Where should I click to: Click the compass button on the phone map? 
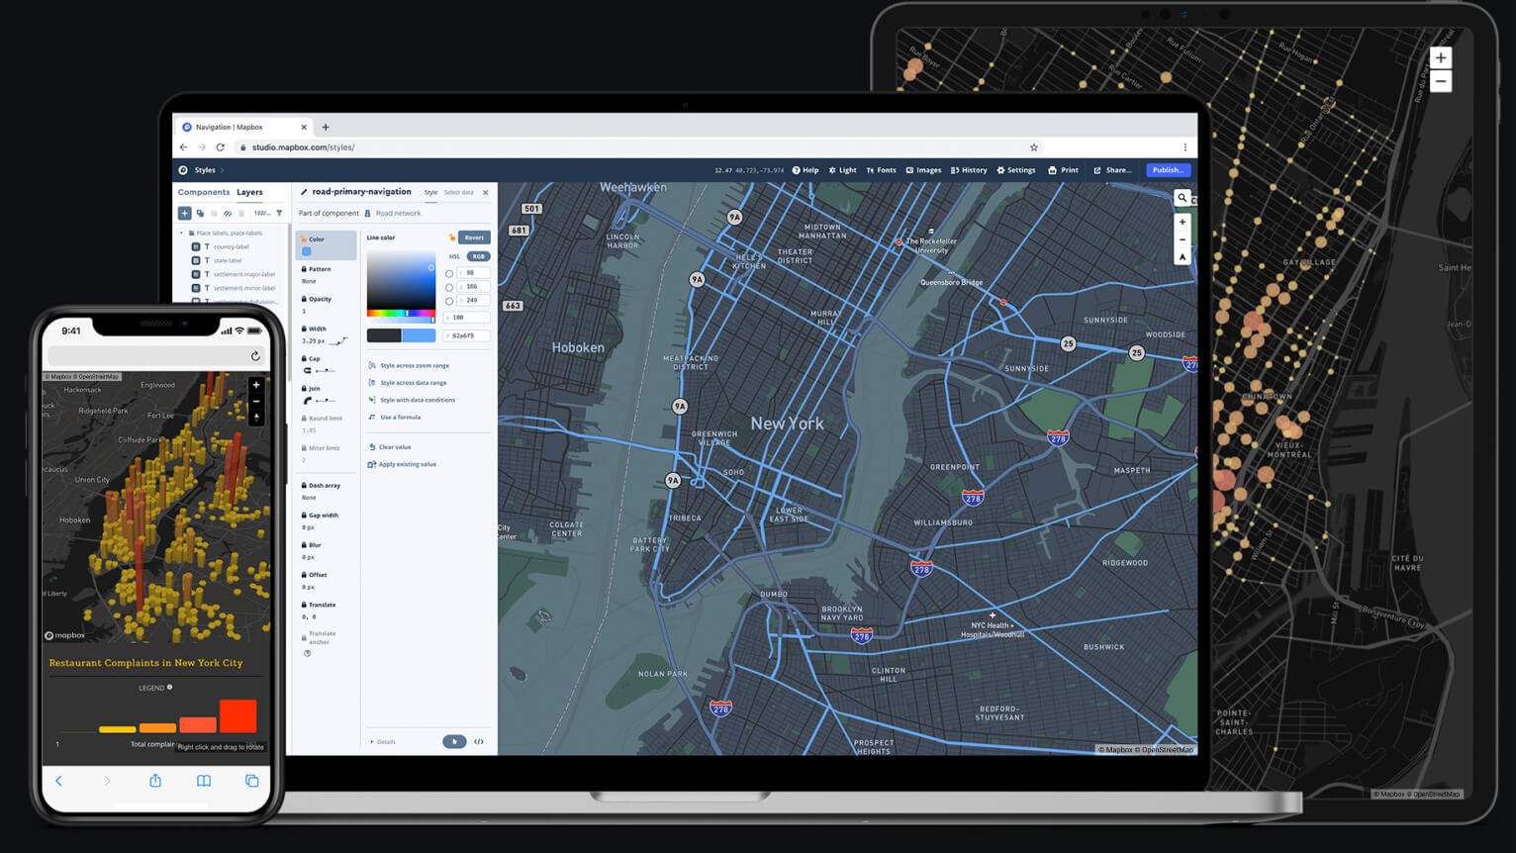click(x=256, y=418)
